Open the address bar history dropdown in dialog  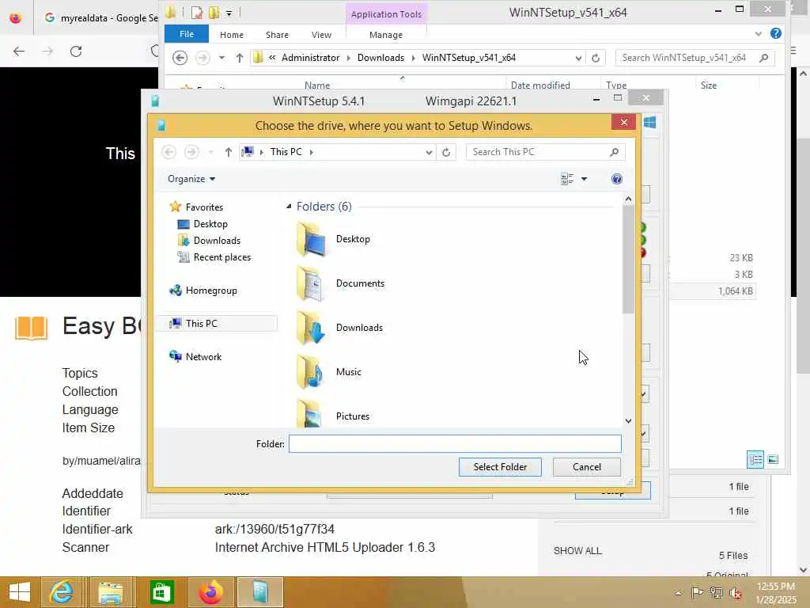pyautogui.click(x=429, y=153)
